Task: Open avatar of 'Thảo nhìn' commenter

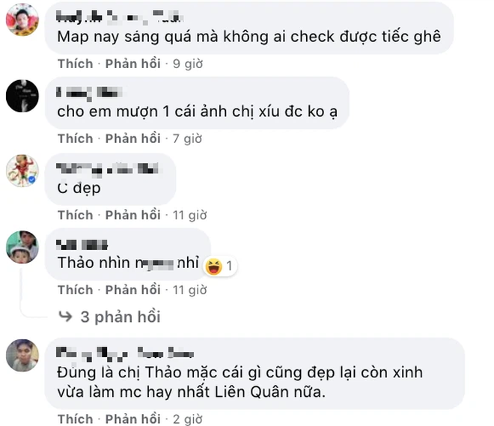Action: [x=22, y=247]
